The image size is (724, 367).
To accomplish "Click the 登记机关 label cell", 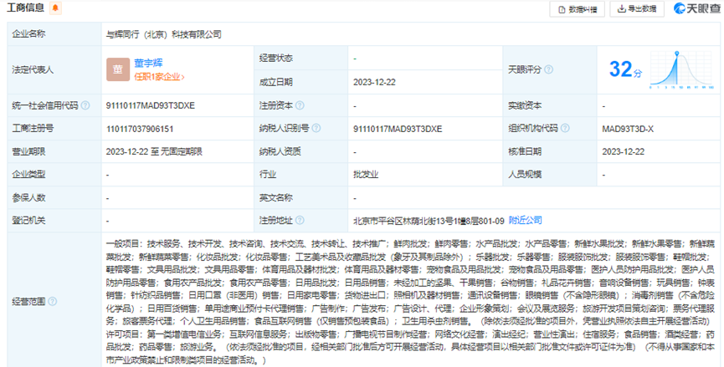I will click(54, 221).
